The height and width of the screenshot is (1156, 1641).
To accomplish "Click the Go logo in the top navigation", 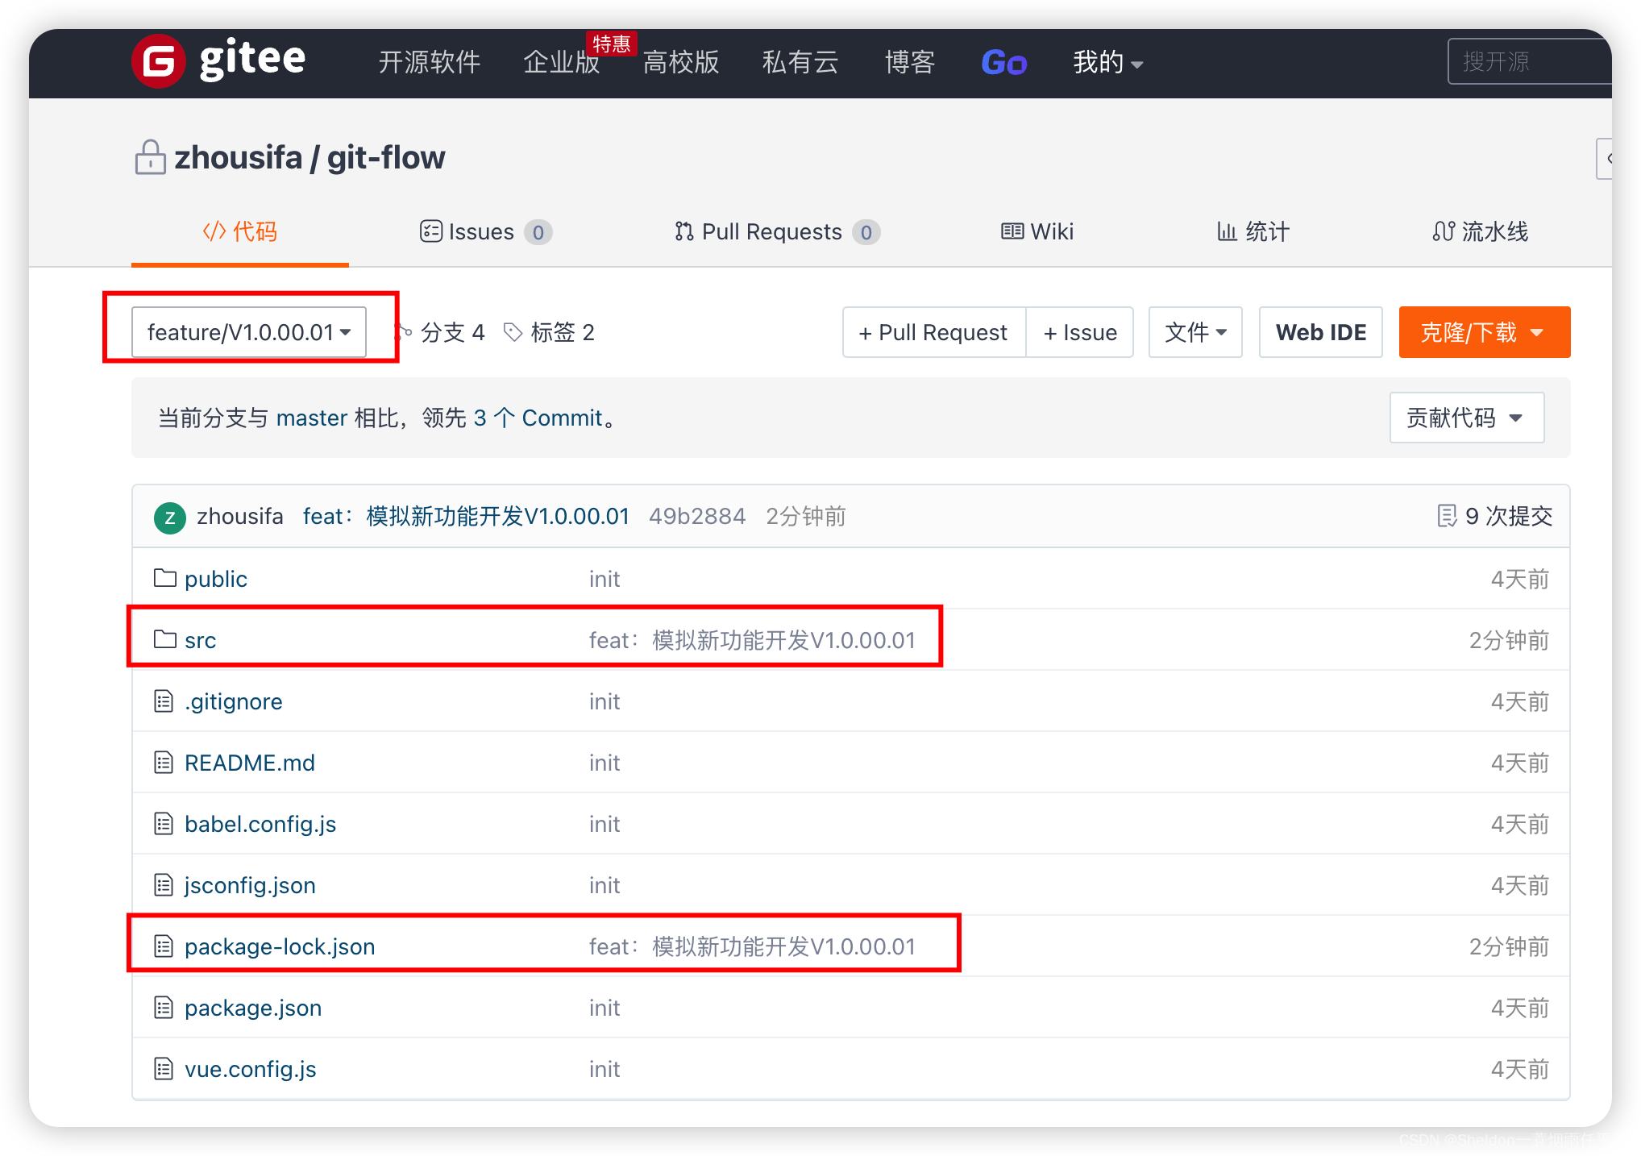I will pos(1003,62).
